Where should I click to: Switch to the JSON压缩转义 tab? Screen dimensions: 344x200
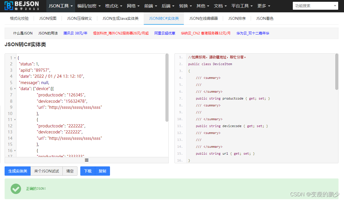79,18
